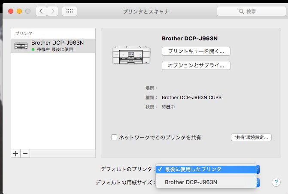Click printer type text Brother DCP-J963N CUPS
Viewport: 288px width, 194px height.
click(x=191, y=97)
